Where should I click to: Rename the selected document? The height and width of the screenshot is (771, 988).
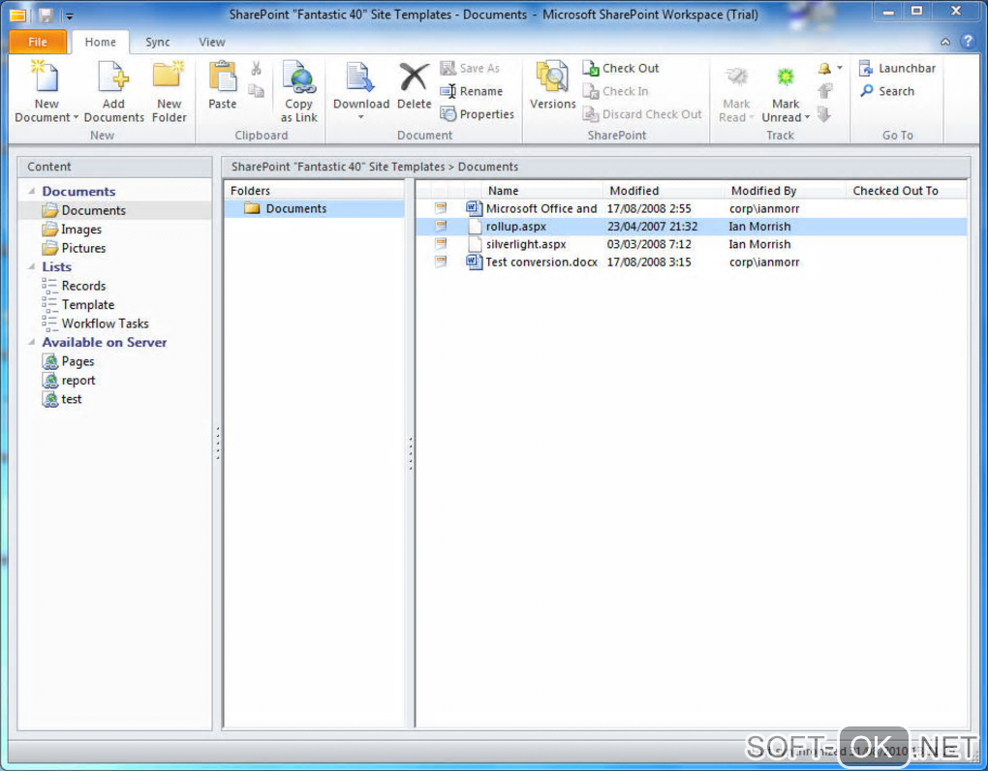[x=472, y=91]
